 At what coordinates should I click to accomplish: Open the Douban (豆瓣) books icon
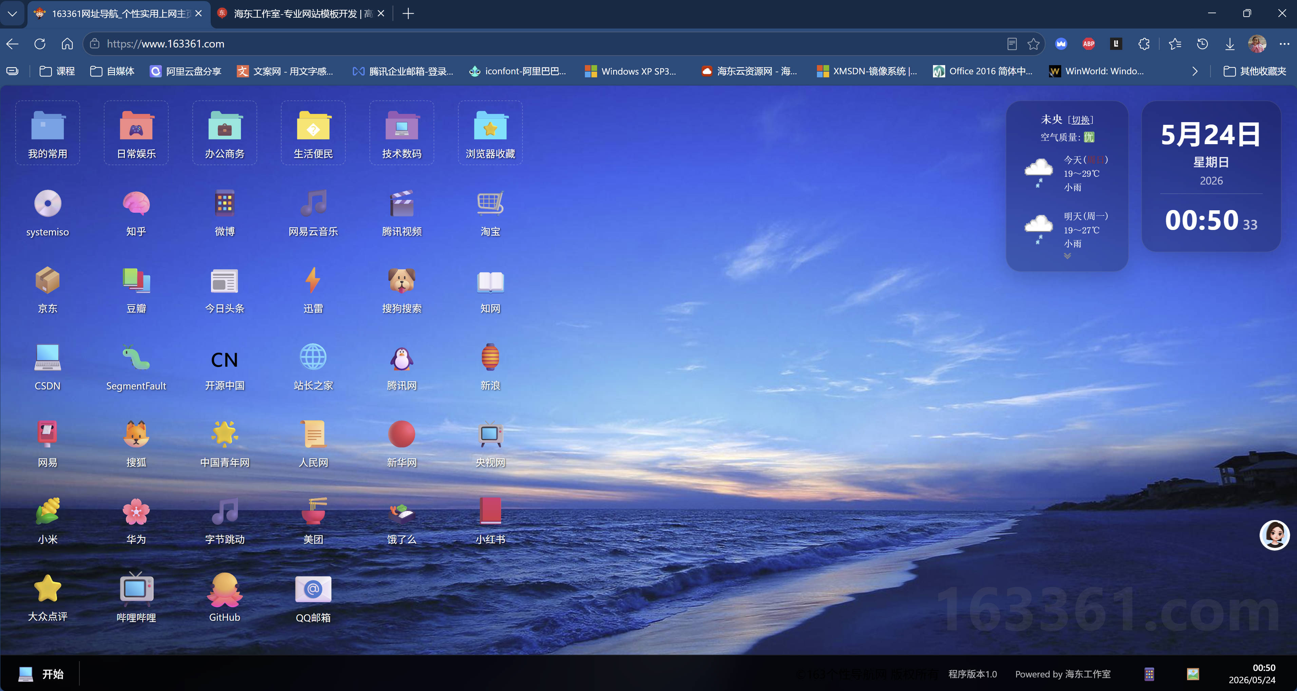tap(136, 280)
